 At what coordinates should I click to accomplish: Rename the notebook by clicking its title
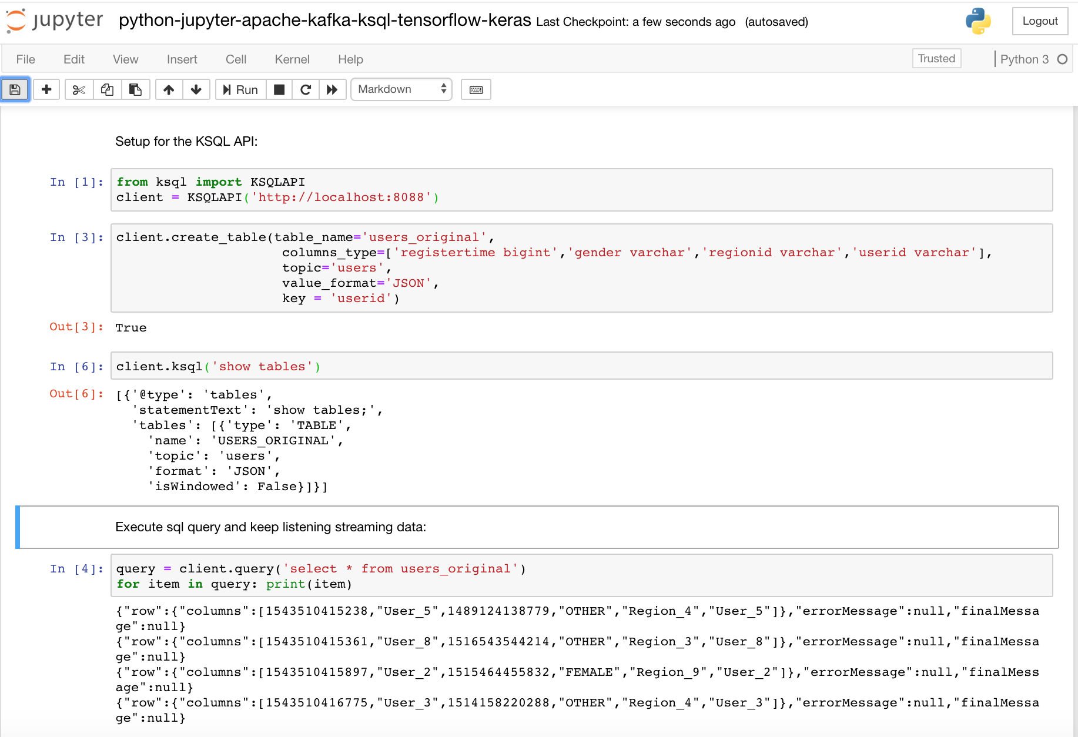point(323,21)
